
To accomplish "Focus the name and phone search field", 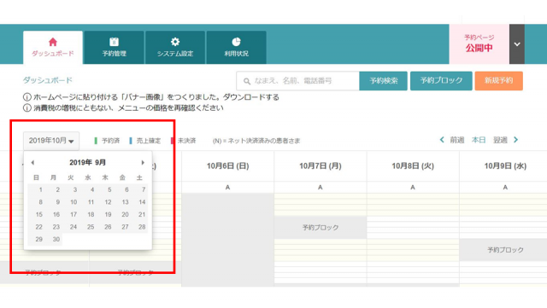I will click(x=297, y=81).
